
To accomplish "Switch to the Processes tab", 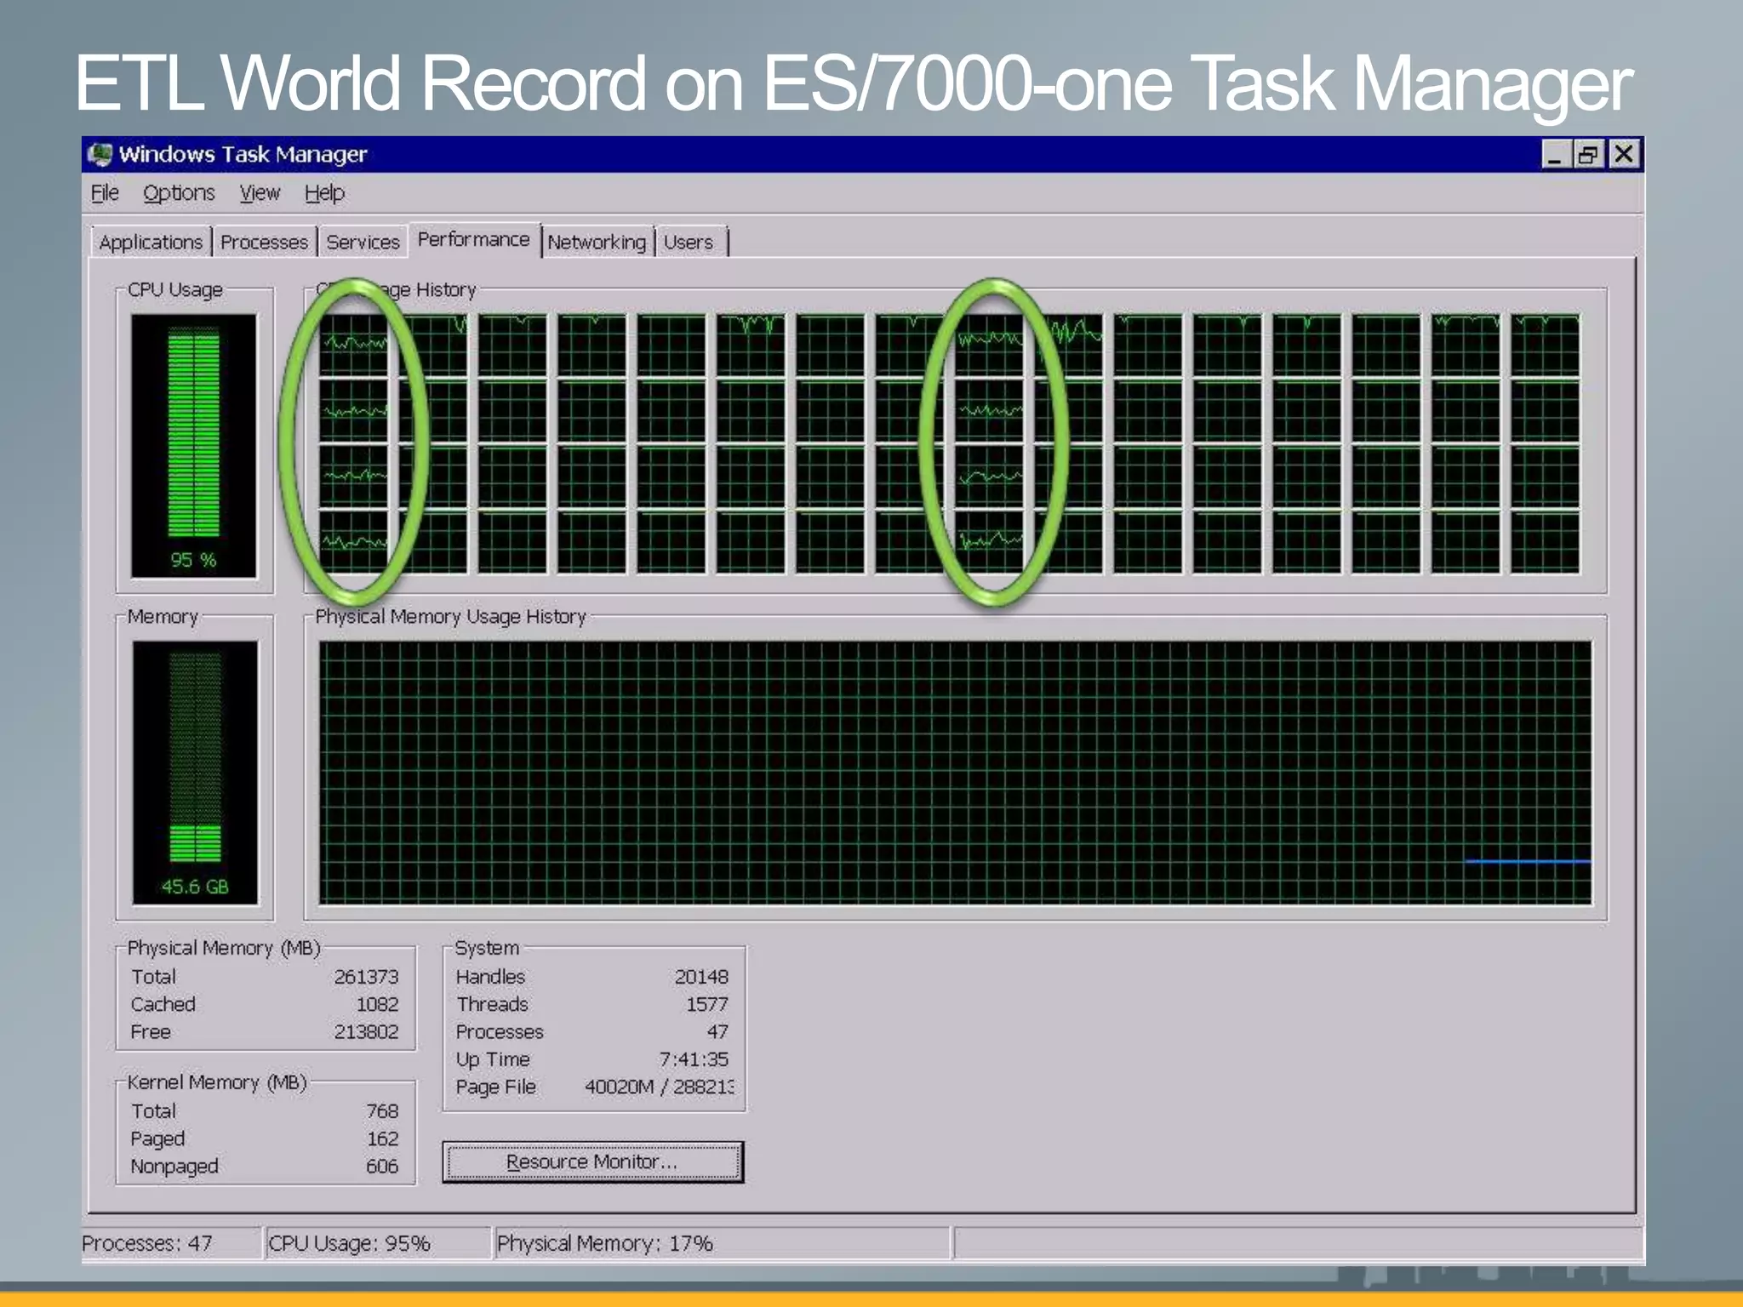I will [x=264, y=243].
